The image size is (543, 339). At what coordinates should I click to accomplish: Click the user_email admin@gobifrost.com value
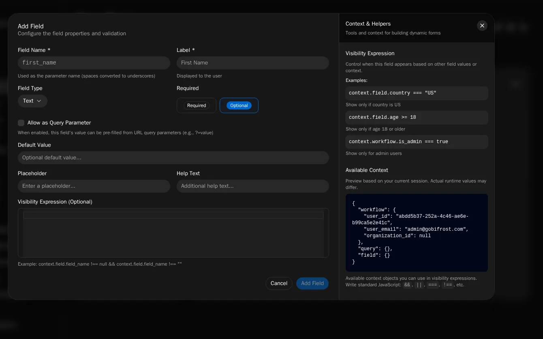[436, 230]
